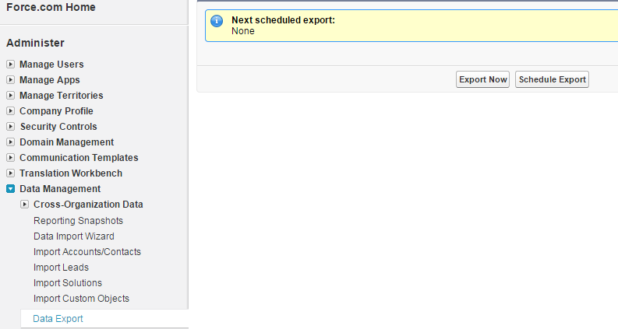This screenshot has width=618, height=329.
Task: Expand the Manage Apps section
Action: pos(11,80)
